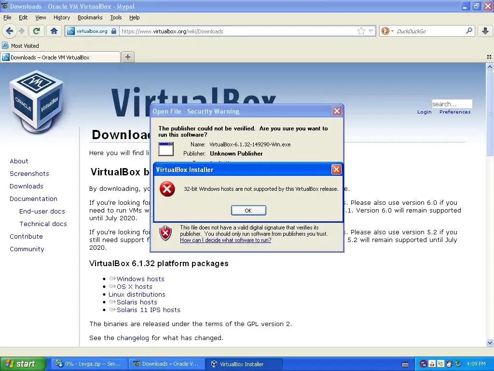
Task: Open the browser Home icon
Action: (54, 31)
